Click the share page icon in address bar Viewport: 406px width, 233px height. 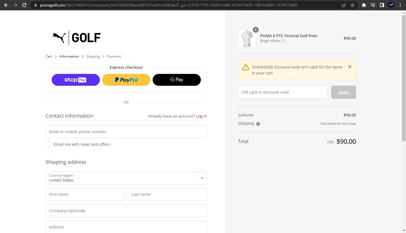[x=343, y=5]
